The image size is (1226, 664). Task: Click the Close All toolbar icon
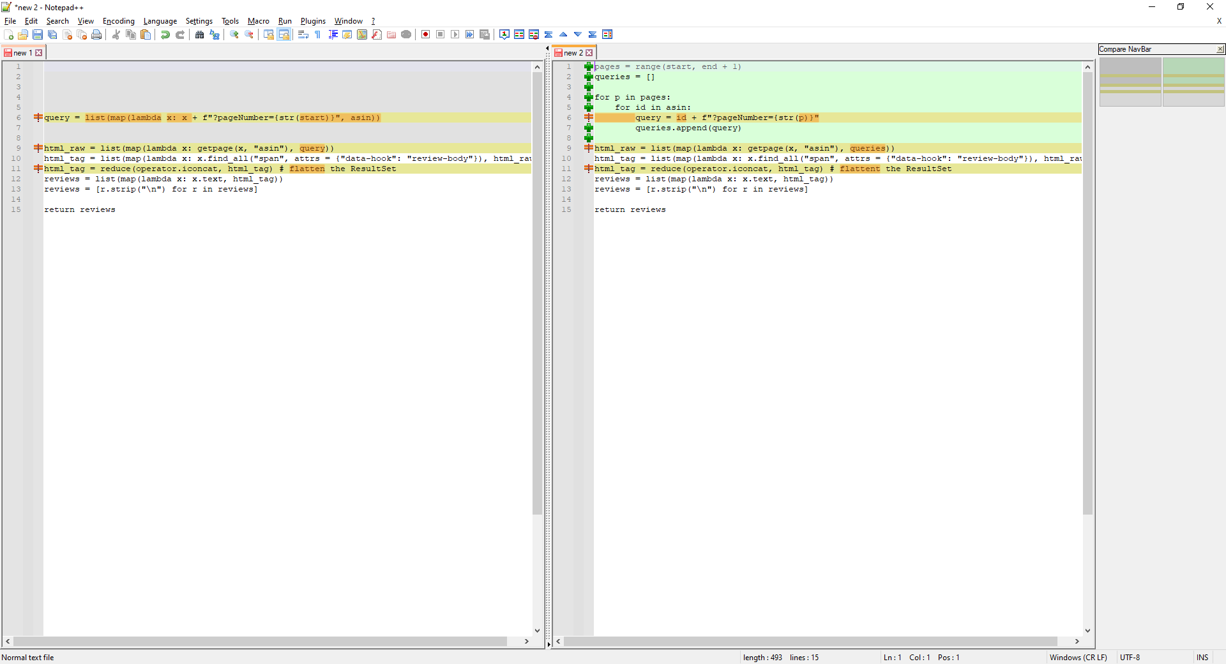coord(82,34)
